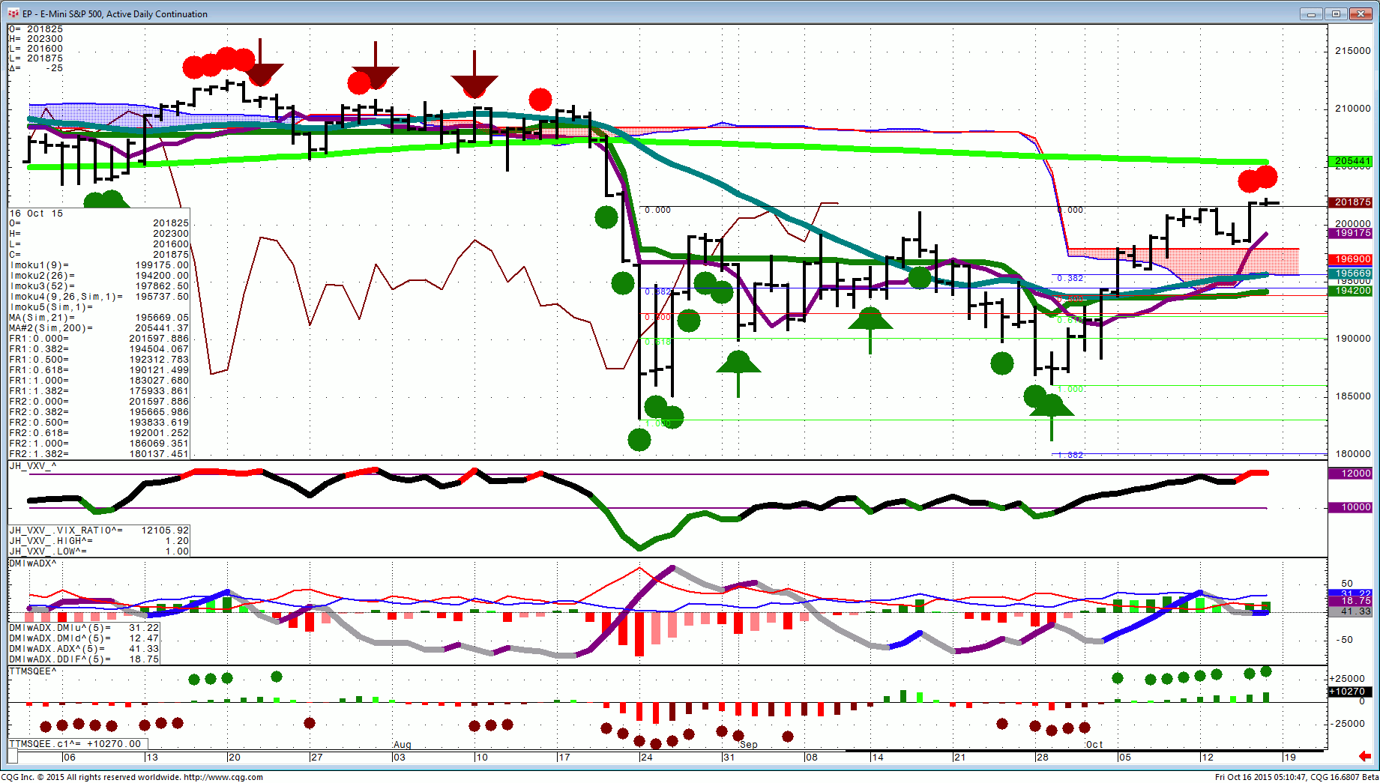Screen dimensions: 1380x783
Task: Click the 185000 price axis label
Action: [x=1352, y=396]
